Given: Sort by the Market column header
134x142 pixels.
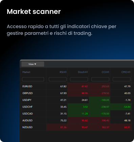Looking at the screenshot, I should [x=26, y=72].
